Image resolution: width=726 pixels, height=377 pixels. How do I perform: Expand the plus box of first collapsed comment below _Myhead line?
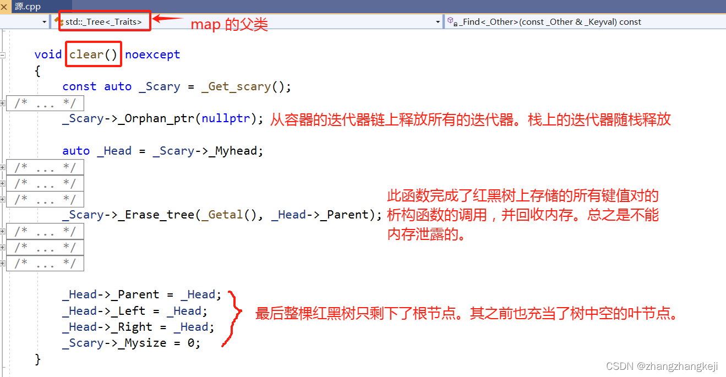[x=3, y=167]
